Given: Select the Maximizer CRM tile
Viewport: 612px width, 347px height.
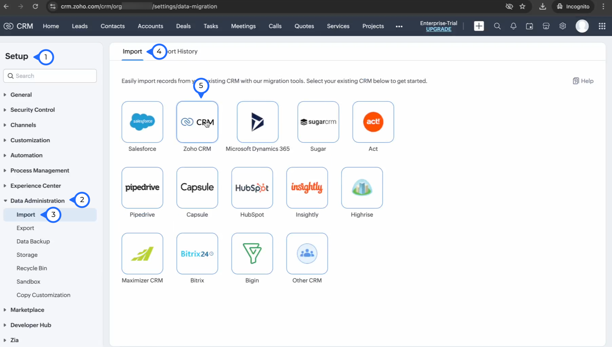Looking at the screenshot, I should pos(142,254).
